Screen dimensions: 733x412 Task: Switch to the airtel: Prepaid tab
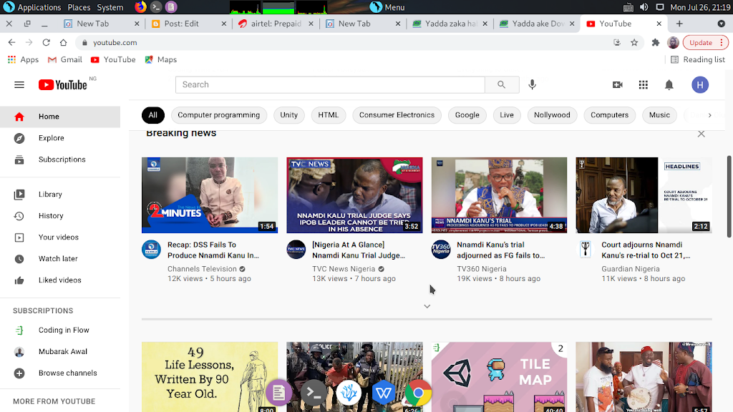276,24
